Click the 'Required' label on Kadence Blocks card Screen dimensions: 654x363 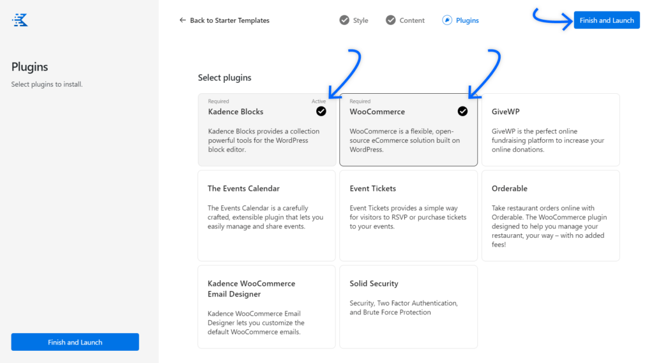point(218,101)
